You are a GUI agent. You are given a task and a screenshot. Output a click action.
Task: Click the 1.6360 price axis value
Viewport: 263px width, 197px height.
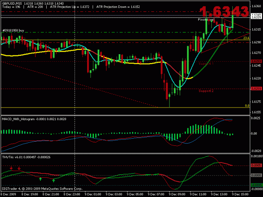pos(256,6)
